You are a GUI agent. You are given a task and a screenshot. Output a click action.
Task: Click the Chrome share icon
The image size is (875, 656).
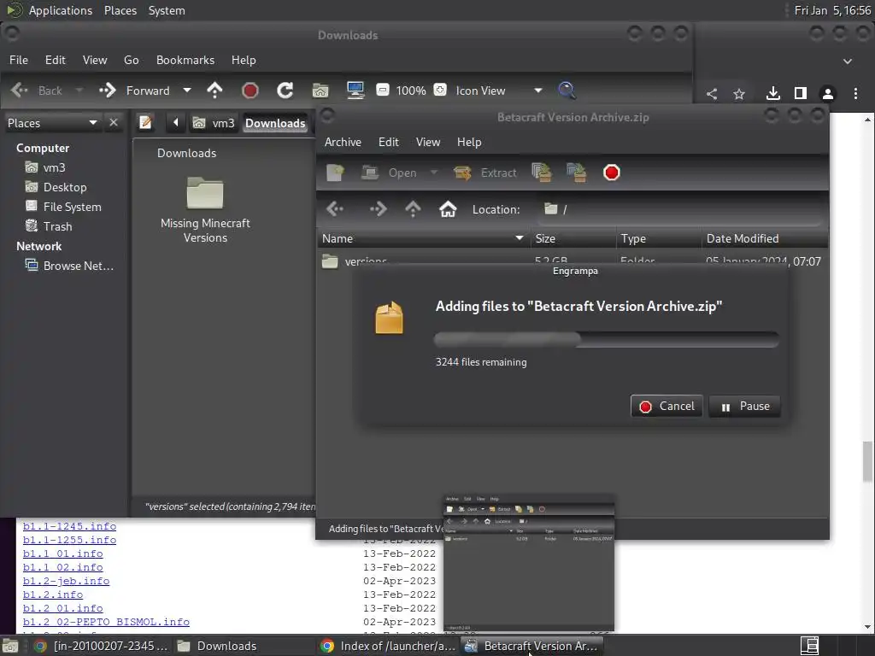(x=712, y=94)
